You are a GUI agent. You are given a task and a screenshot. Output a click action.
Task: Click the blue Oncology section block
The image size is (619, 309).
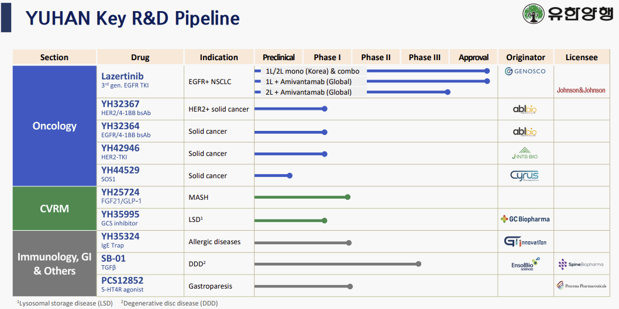(x=54, y=126)
